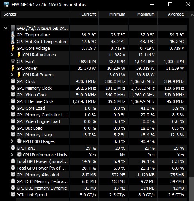Click the thermometer icon beside GPU Hot Spot Temperature

pyautogui.click(x=13, y=42)
